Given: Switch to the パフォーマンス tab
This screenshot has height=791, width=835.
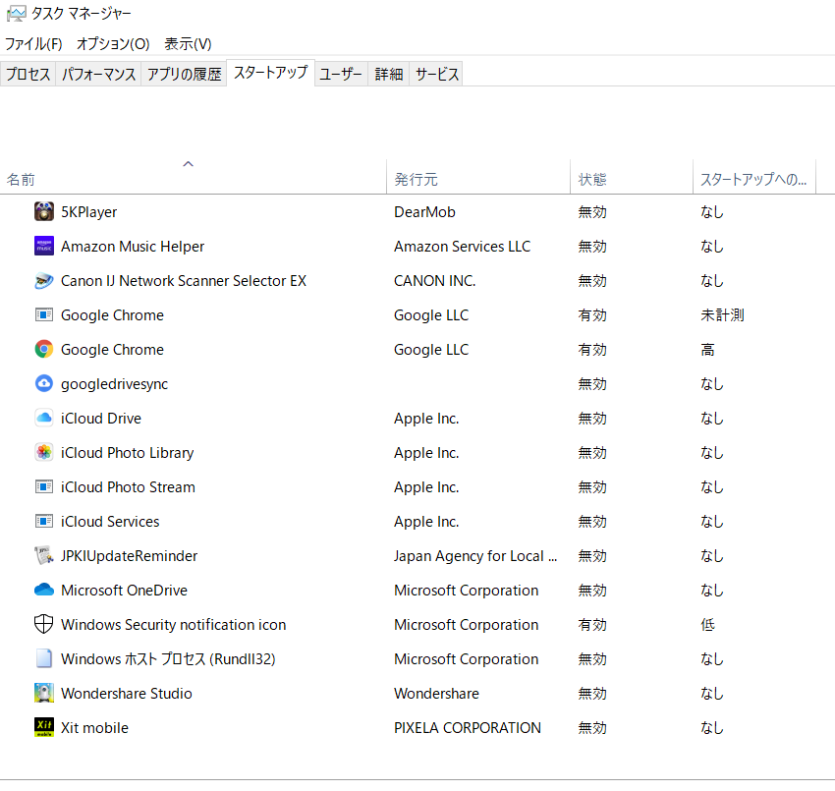Looking at the screenshot, I should click(x=98, y=74).
